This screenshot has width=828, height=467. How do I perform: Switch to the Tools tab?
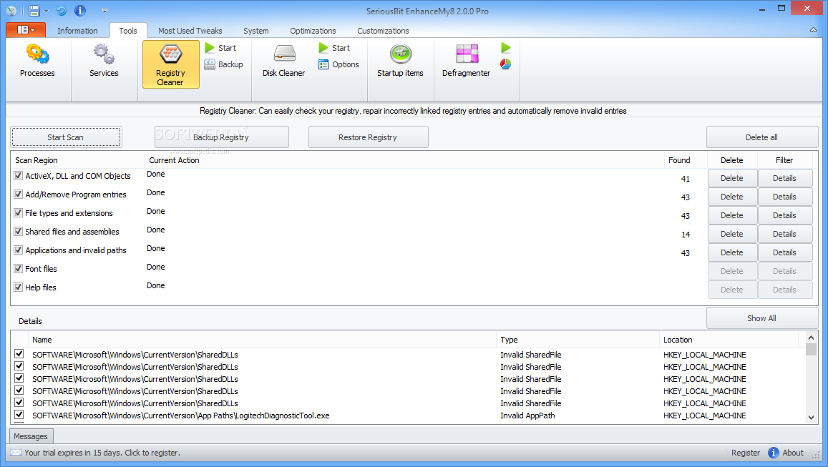[128, 31]
